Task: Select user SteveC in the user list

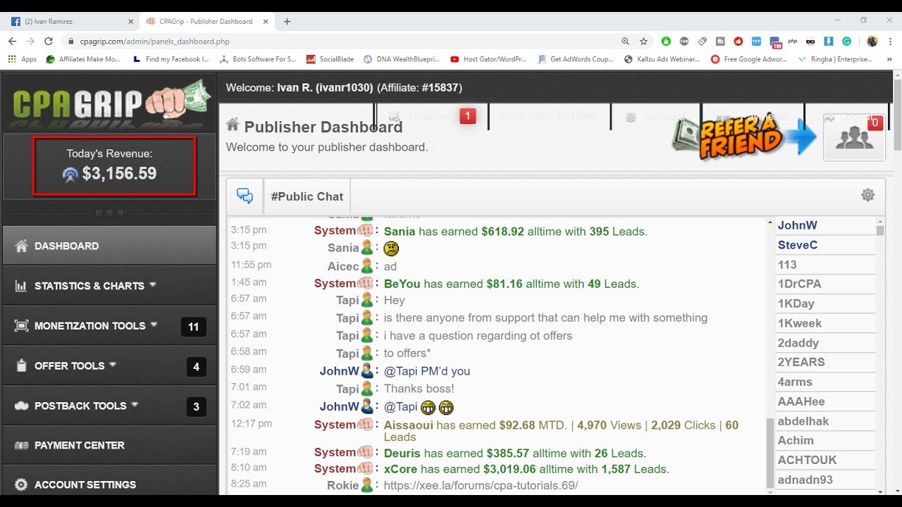Action: pos(798,245)
